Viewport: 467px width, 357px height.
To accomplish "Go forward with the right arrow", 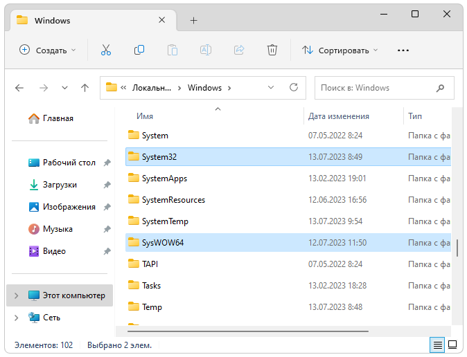I will pyautogui.click(x=44, y=88).
